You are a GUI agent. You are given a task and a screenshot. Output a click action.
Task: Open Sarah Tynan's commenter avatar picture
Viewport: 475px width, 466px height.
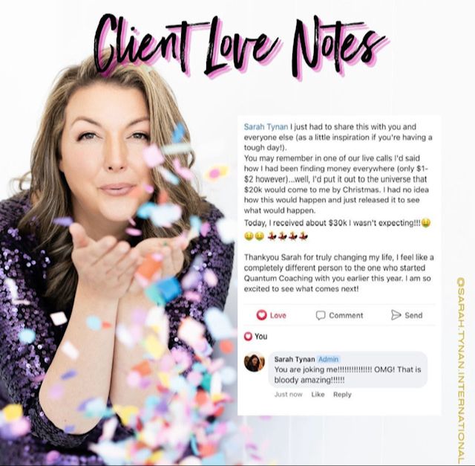click(254, 362)
